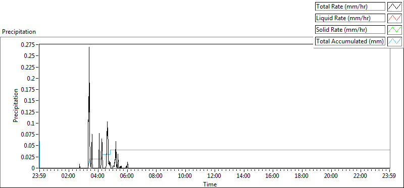Click the Total Rate black plot icon

coord(394,7)
